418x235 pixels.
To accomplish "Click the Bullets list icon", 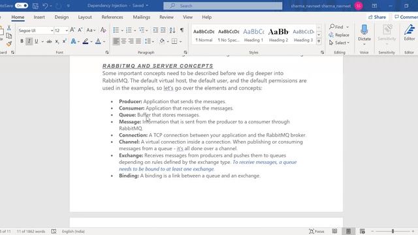I will [116, 30].
